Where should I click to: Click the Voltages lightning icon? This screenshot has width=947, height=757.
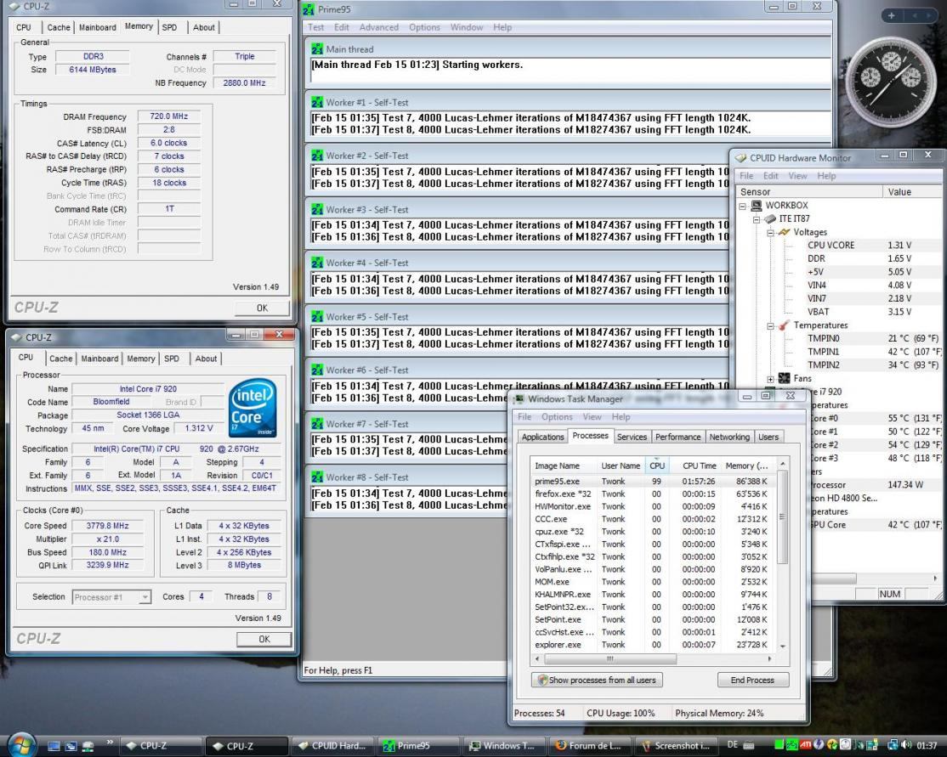(784, 232)
